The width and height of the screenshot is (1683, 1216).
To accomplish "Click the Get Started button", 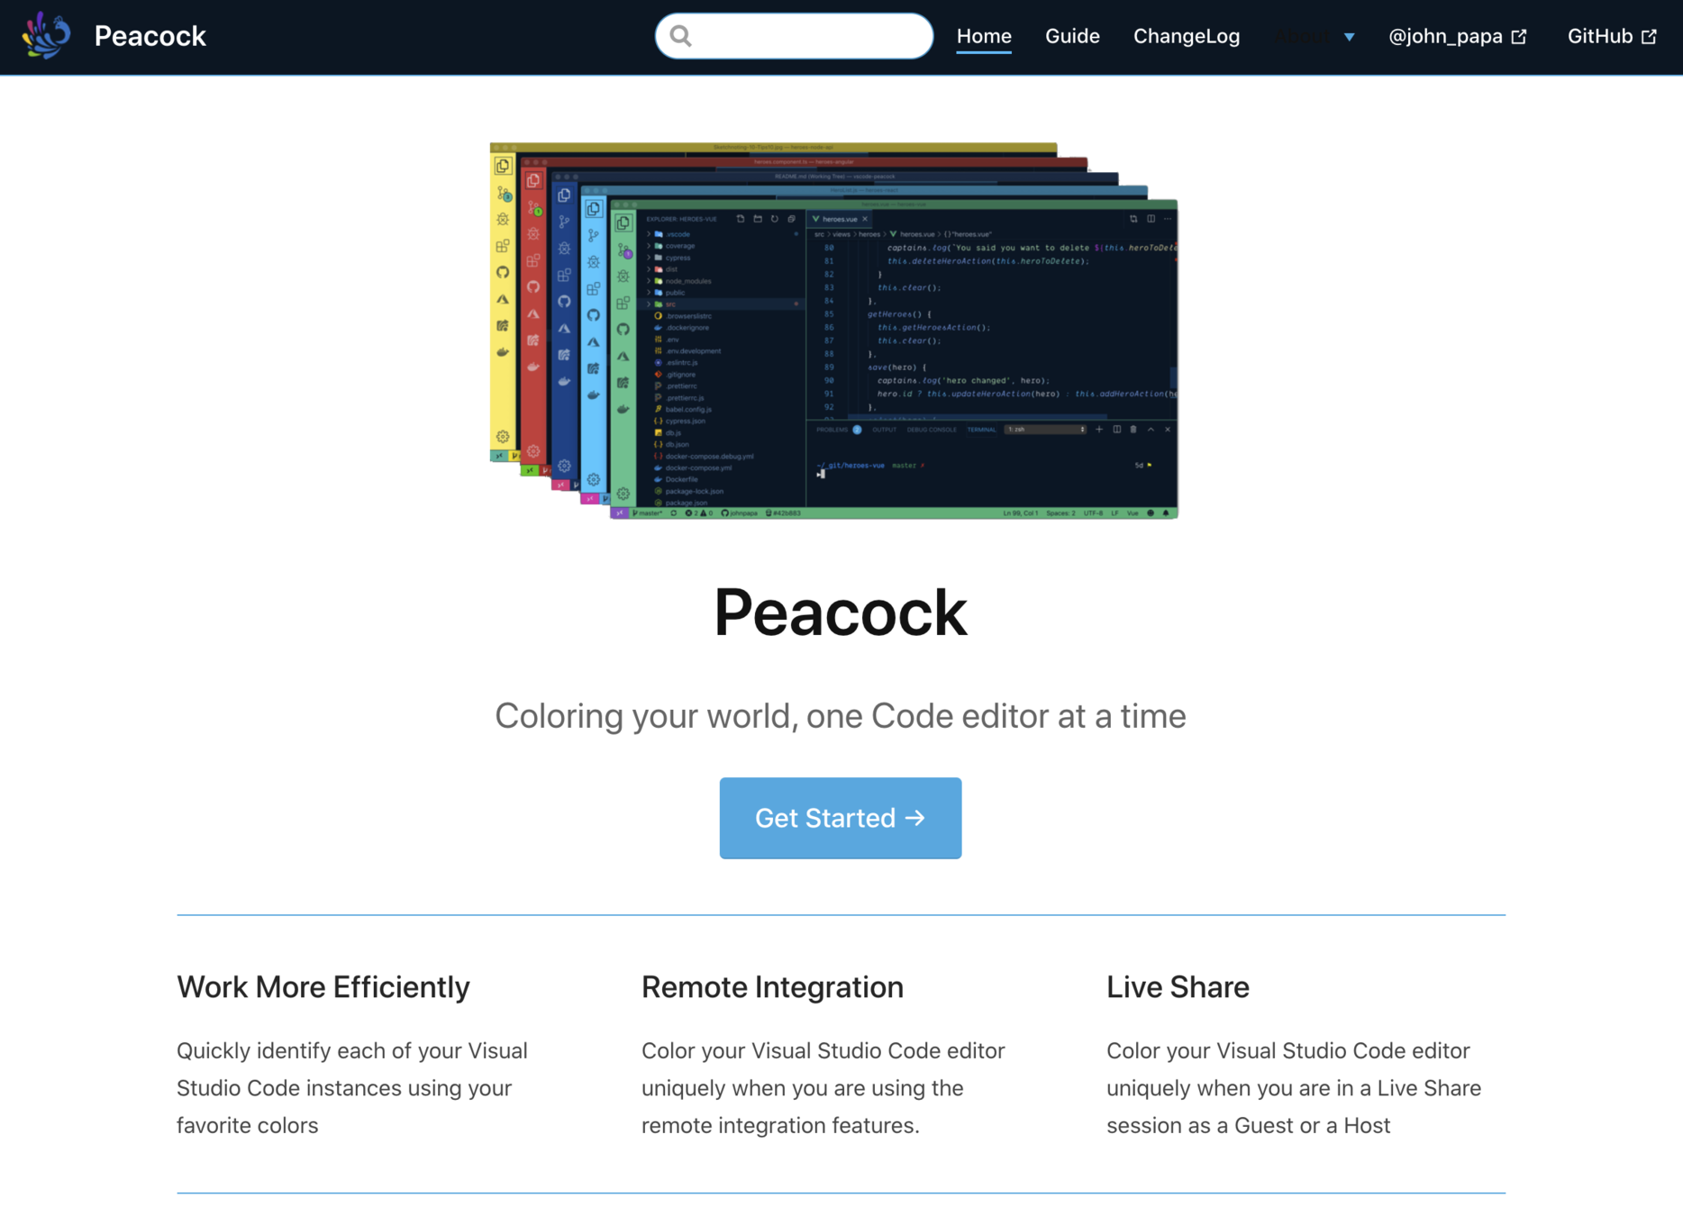I will pyautogui.click(x=841, y=818).
